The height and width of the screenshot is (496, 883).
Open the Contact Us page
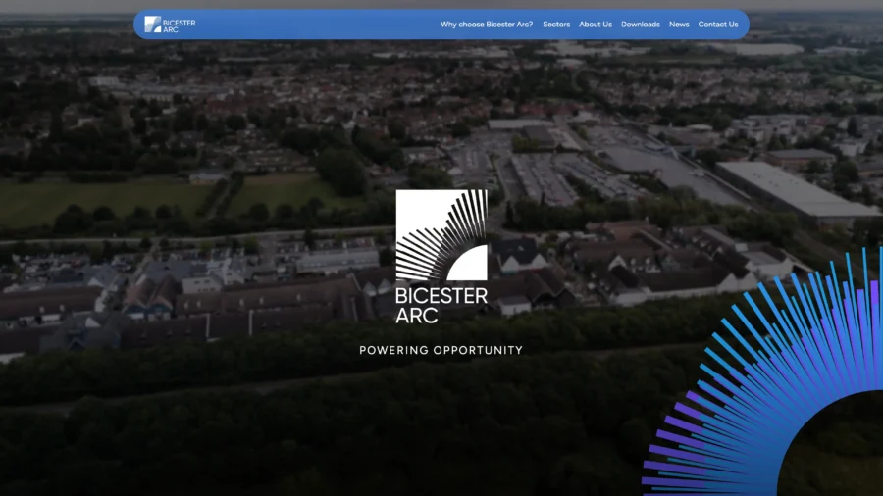(718, 25)
